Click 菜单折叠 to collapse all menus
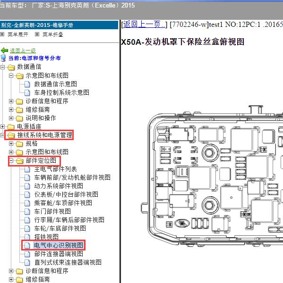 pyautogui.click(x=53, y=34)
